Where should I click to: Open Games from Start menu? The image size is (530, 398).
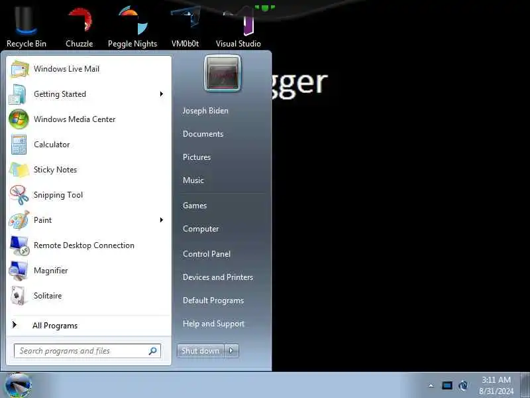(x=195, y=206)
